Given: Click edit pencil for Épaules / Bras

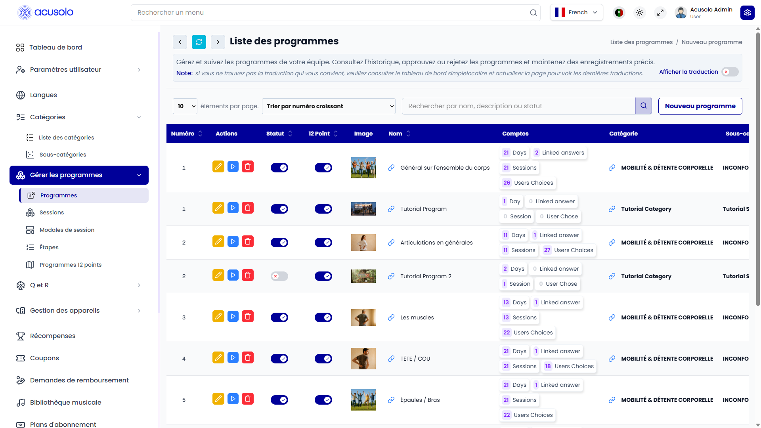Looking at the screenshot, I should pos(218,399).
